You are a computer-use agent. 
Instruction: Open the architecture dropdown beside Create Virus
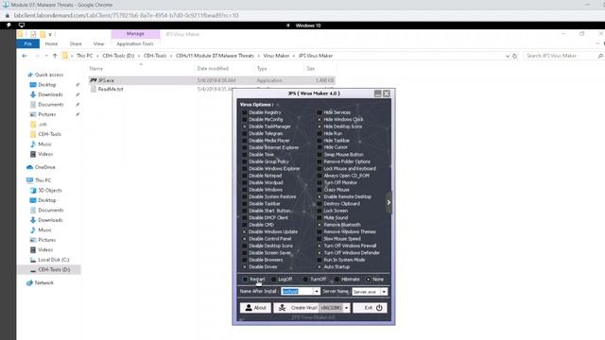(347, 308)
